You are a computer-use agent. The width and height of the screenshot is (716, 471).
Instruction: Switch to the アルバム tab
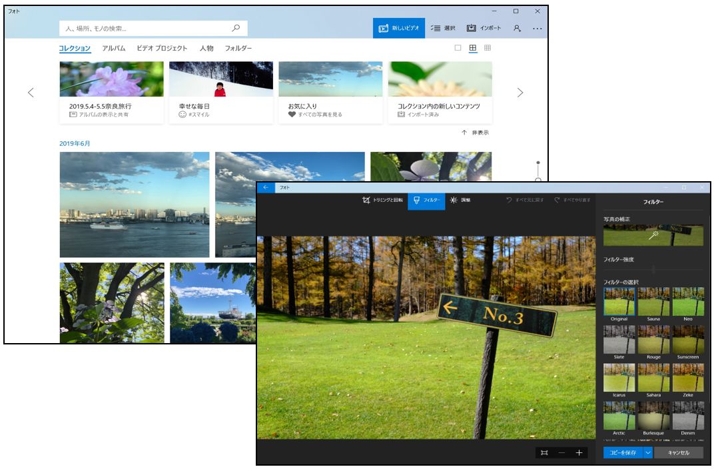113,49
